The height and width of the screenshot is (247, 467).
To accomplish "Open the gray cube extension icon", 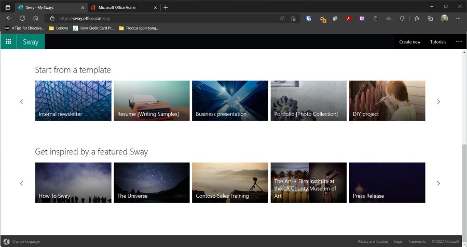I will pos(335,19).
